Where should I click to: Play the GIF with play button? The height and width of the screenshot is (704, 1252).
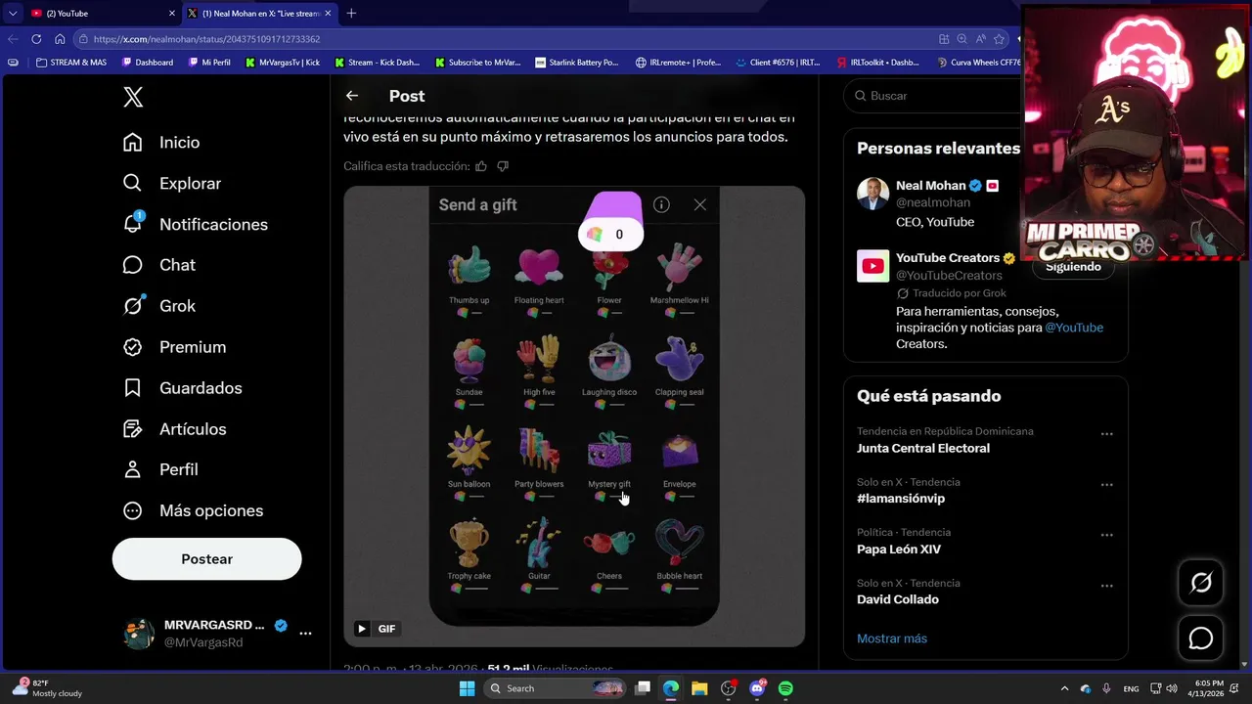362,629
